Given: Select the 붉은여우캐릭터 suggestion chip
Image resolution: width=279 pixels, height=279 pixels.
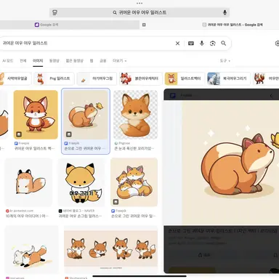Looking at the screenshot, I should tap(140, 78).
